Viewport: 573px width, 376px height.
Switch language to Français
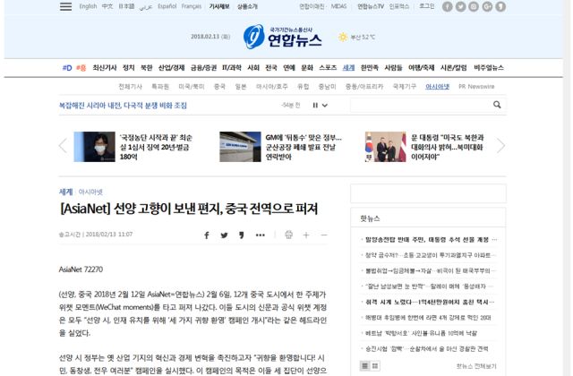(192, 6)
